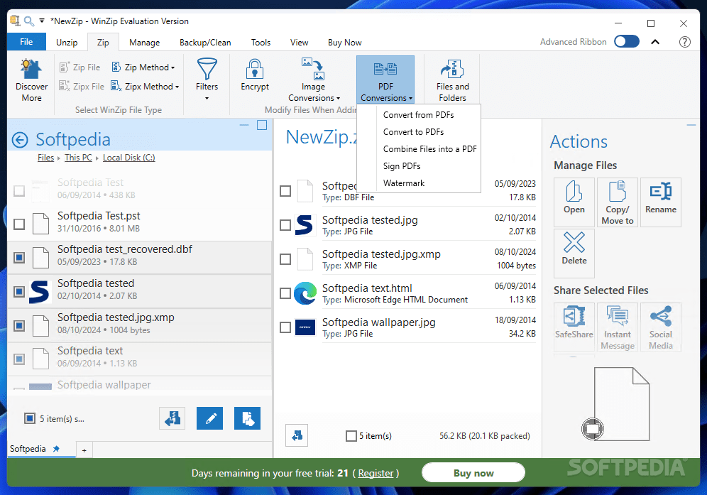
Task: Uncheck the Softpedia tested checkbox in the left pane
Action: pos(19,291)
